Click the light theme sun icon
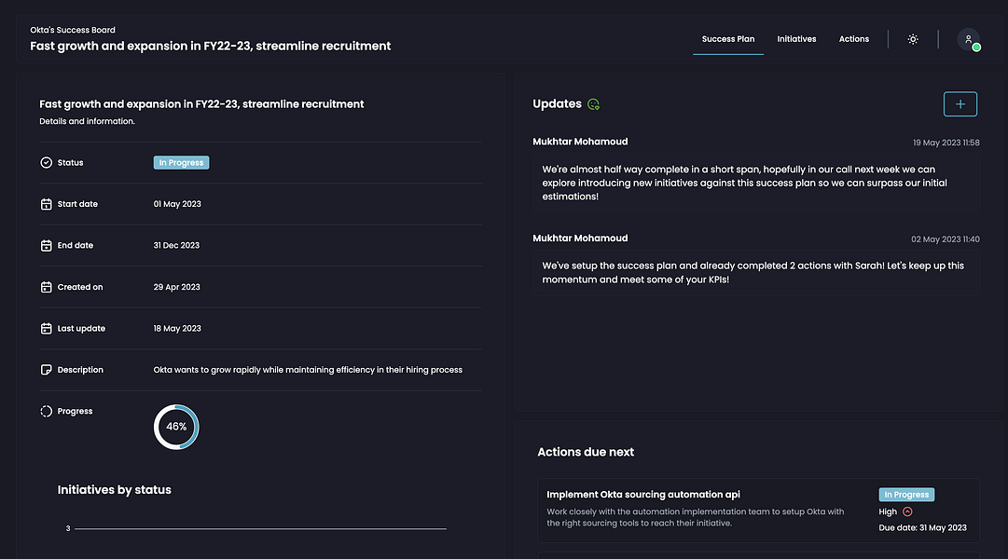 tap(913, 39)
